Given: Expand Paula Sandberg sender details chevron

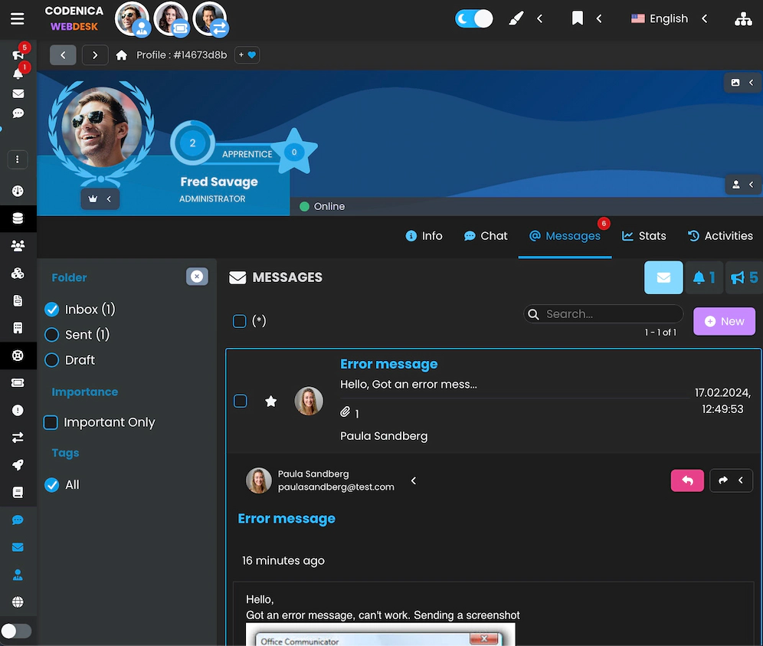Looking at the screenshot, I should coord(414,480).
